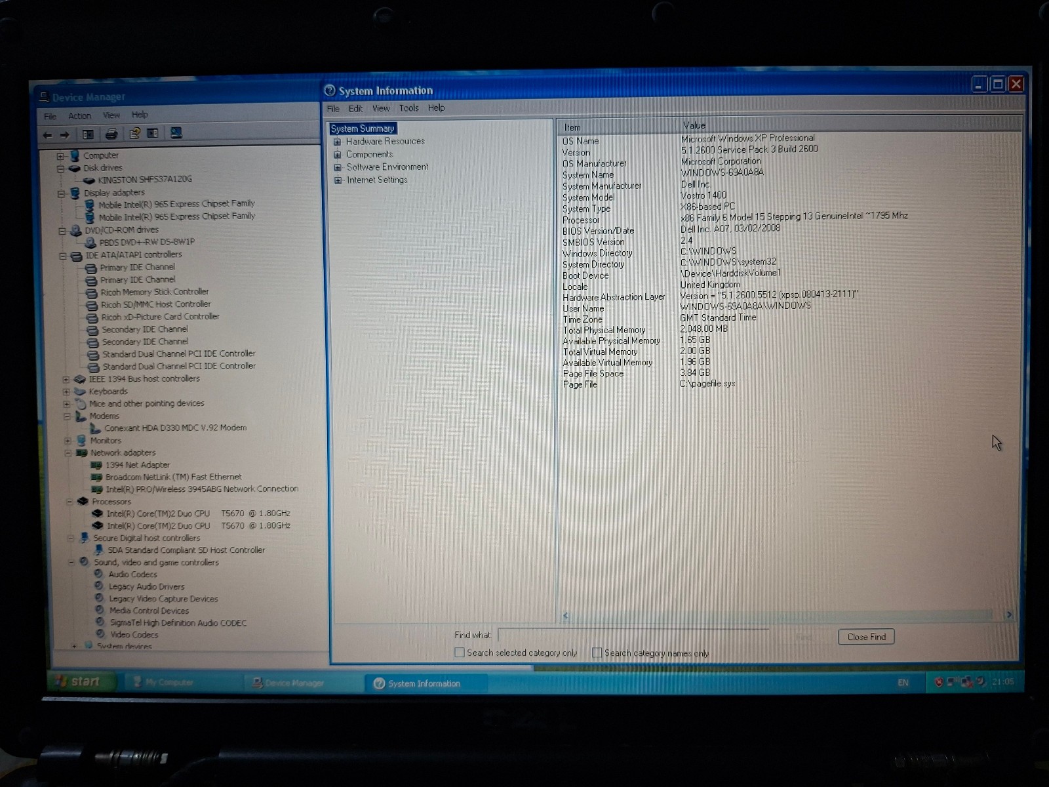Select Ricoh SD/MMC Host Controller

155,304
